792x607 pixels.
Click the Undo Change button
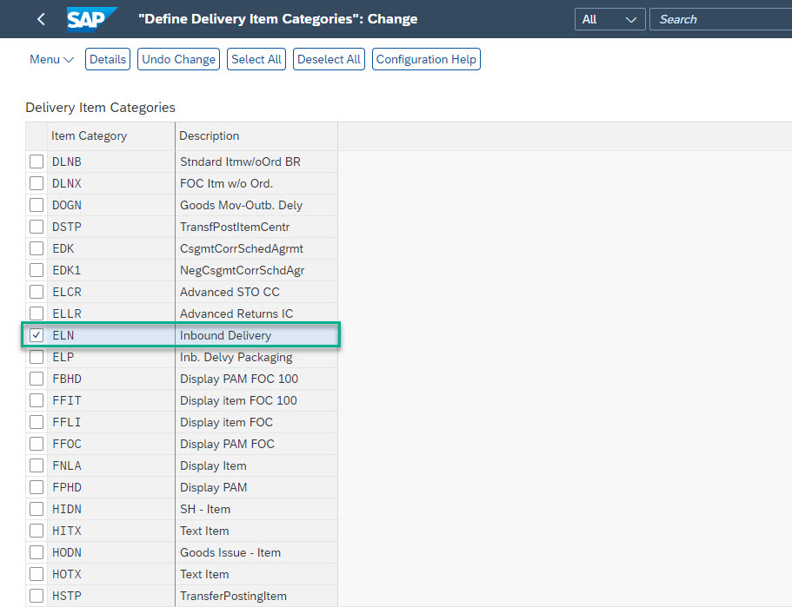pyautogui.click(x=178, y=59)
